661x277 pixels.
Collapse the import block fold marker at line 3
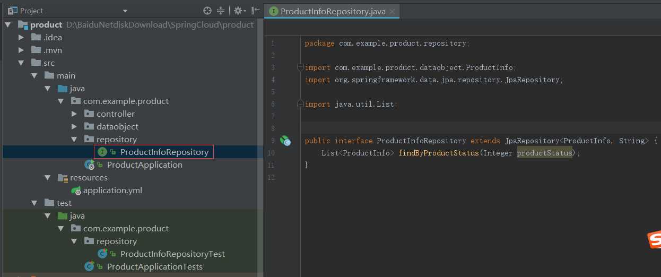coord(300,67)
